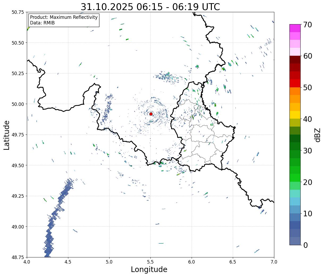This screenshot has width=324, height=276.
Task: Click the "Latitude" axis label
Action: click(7, 135)
